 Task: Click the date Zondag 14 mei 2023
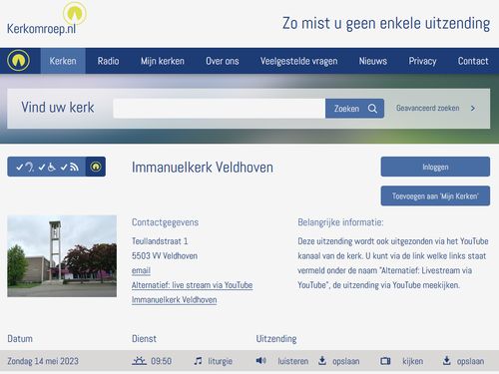(x=43, y=361)
